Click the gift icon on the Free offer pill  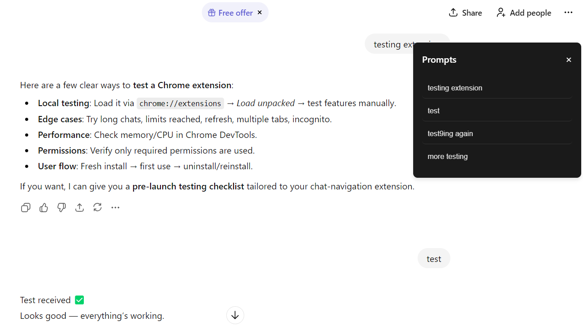click(211, 13)
